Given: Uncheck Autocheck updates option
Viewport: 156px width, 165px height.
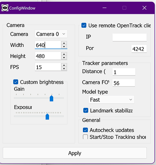Looking at the screenshot, I should [x=85, y=130].
